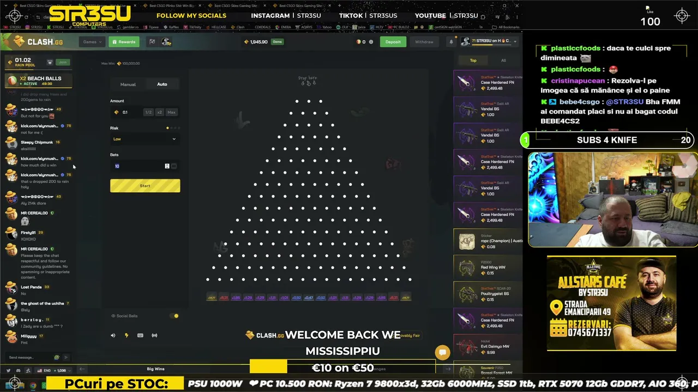Select the All drops tab

[x=503, y=60]
